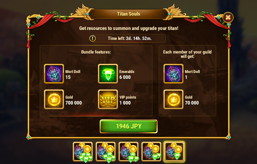Buy the bundle for 1946 JPY
Image resolution: width=257 pixels, height=164 pixels.
(x=129, y=126)
